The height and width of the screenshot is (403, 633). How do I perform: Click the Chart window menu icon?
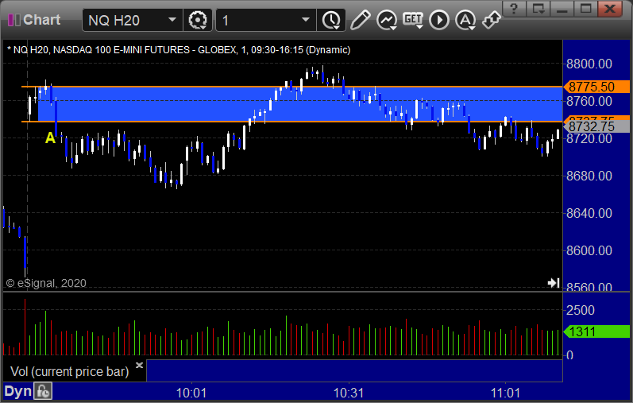tap(14, 20)
